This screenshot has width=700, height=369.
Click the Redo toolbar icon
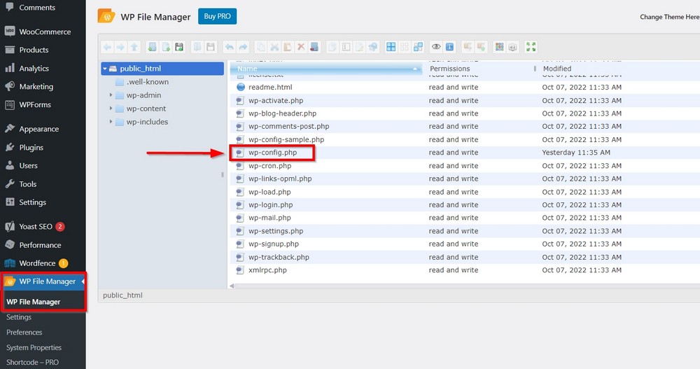pyautogui.click(x=243, y=47)
